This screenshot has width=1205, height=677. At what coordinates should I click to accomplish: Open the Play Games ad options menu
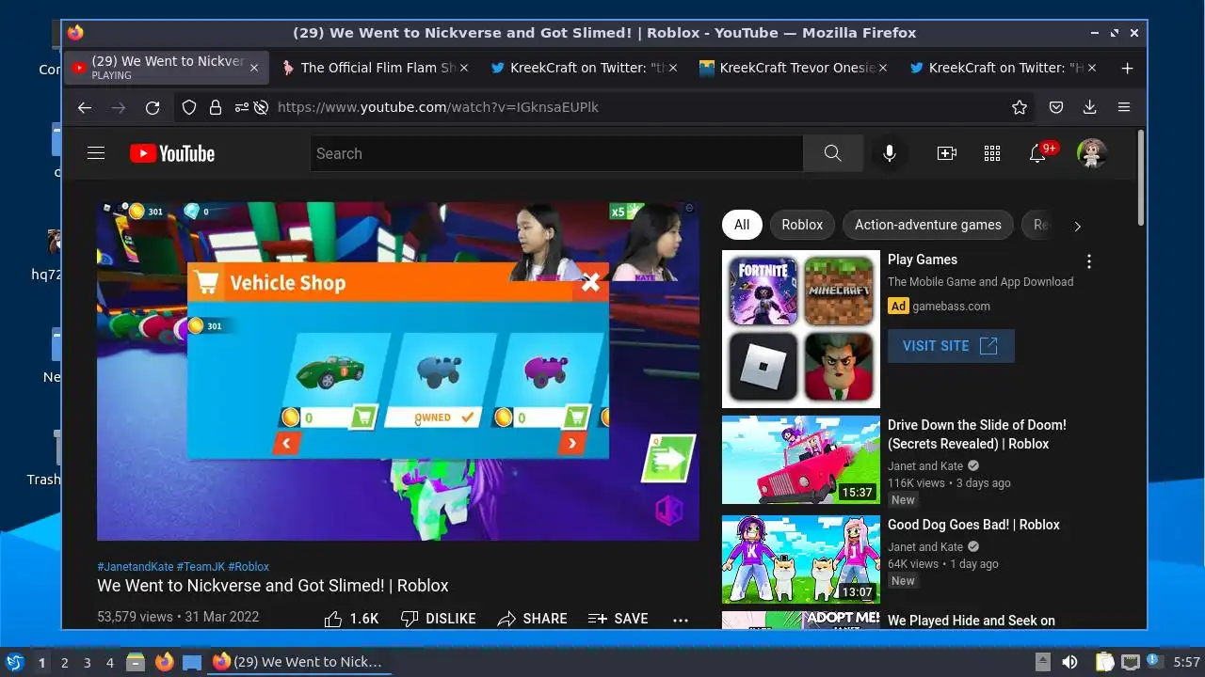click(x=1089, y=261)
